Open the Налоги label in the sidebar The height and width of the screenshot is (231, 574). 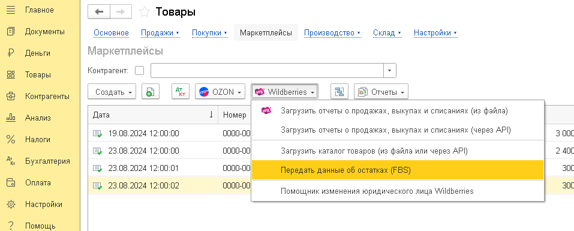pos(38,139)
